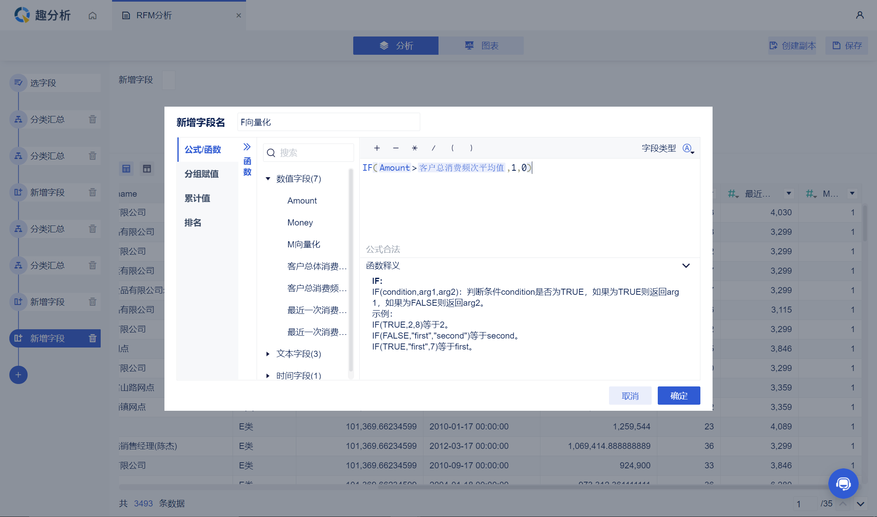Open the customer support chat bubble
Image resolution: width=877 pixels, height=517 pixels.
[843, 483]
